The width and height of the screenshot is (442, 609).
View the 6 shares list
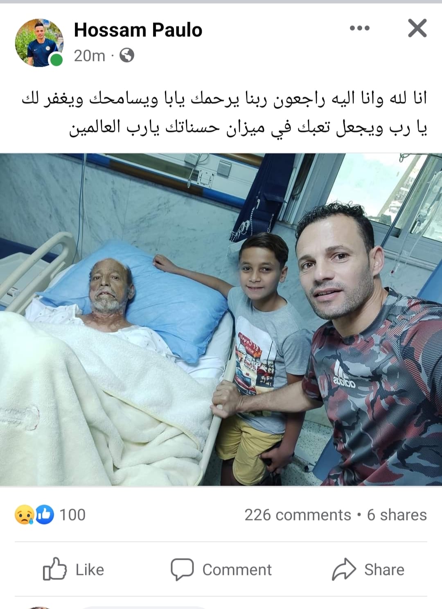pos(397,515)
